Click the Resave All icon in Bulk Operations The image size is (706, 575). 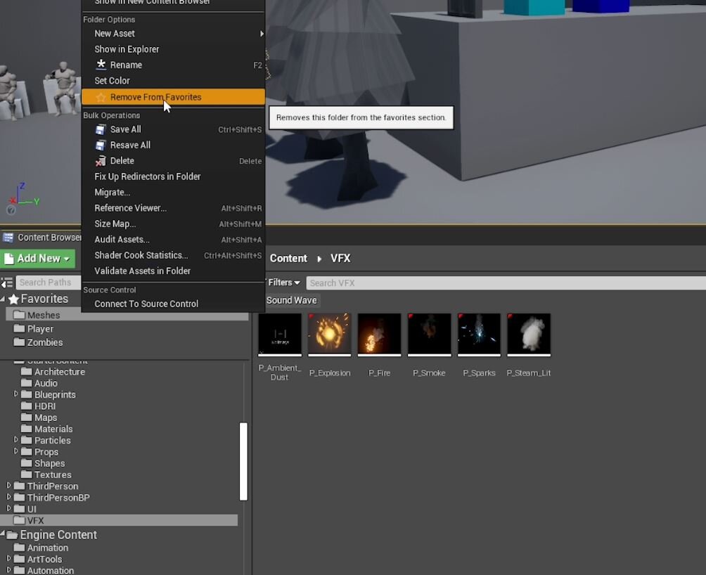(100, 145)
